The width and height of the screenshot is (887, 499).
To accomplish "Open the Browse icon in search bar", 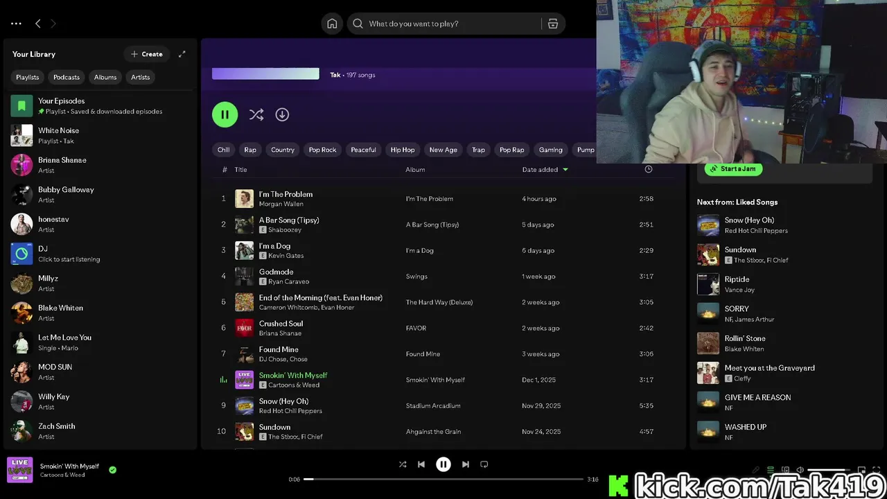I will [x=553, y=24].
